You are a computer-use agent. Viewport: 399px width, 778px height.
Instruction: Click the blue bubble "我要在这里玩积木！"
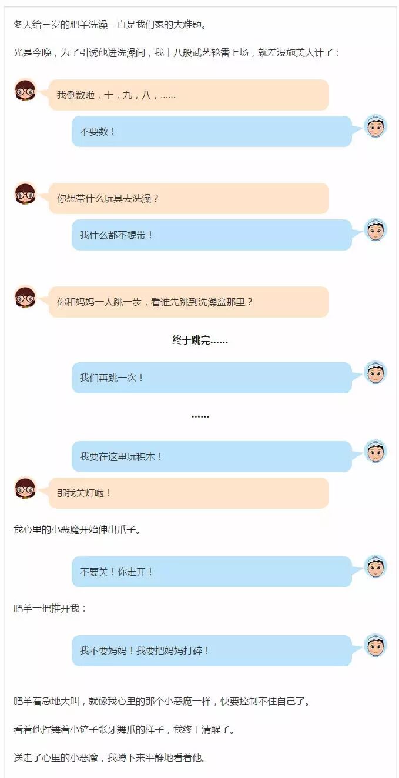212,456
